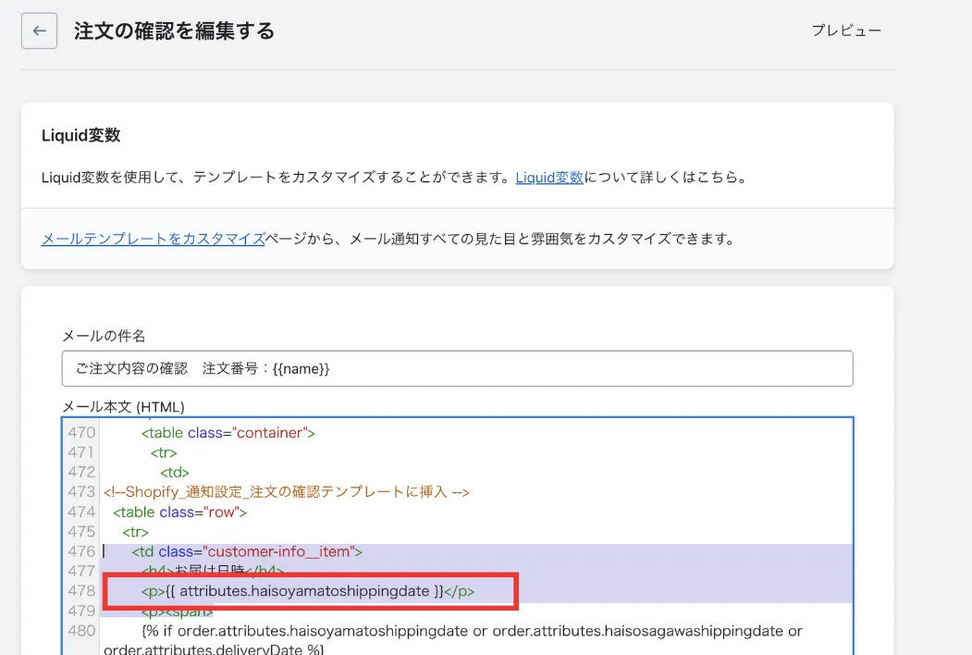Place cursor on line 470 table container code
This screenshot has height=655, width=972.
click(x=228, y=432)
